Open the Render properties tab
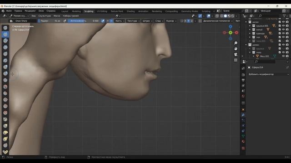Viewport: 291px width, 163px height. tap(243, 75)
